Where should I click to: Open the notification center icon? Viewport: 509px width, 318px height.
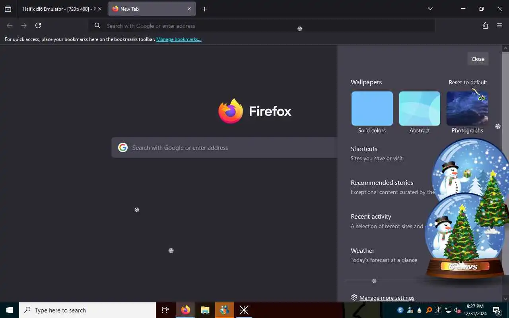497,310
